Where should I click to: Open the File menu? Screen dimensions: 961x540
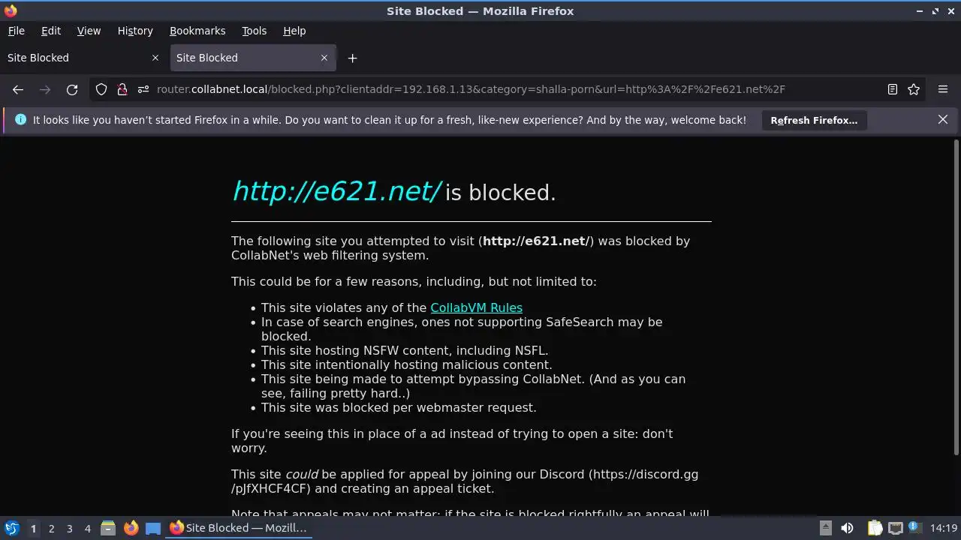tap(16, 31)
